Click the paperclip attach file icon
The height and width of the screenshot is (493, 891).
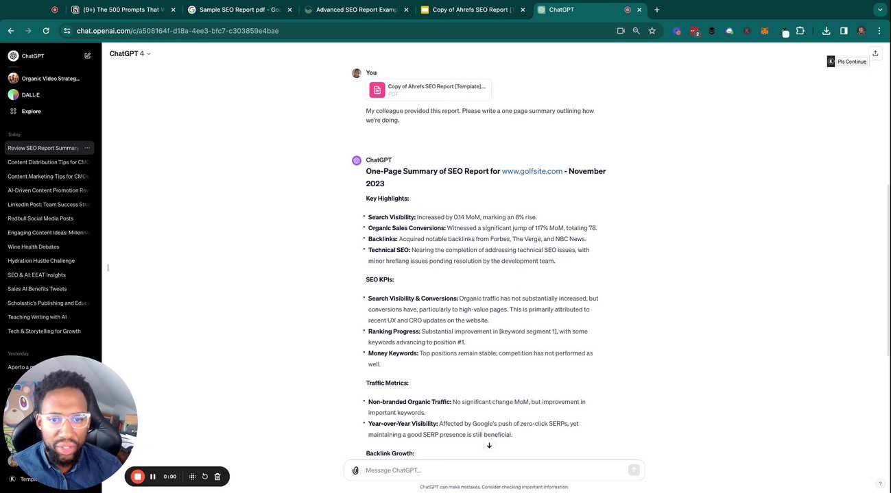pyautogui.click(x=355, y=470)
